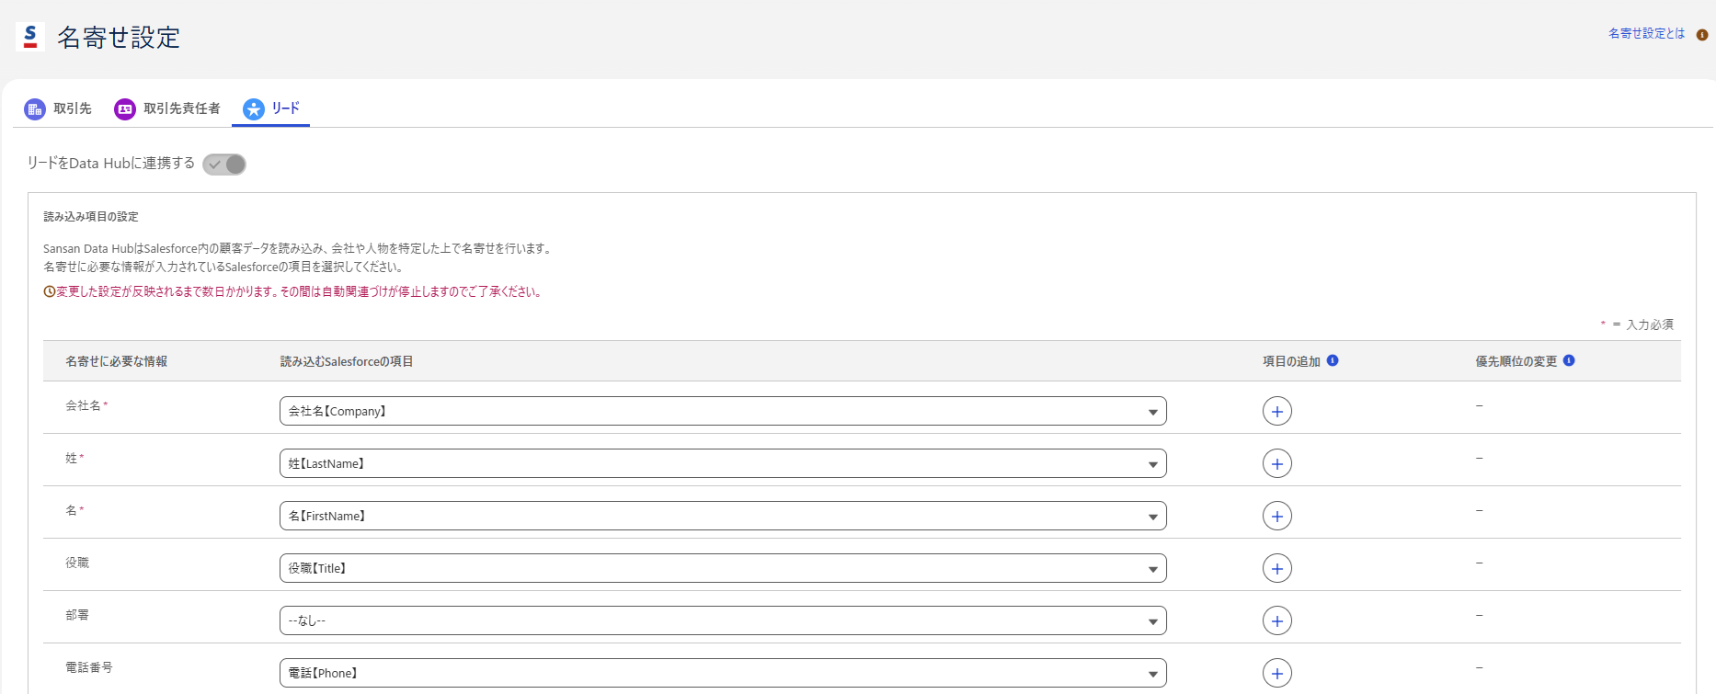Open the 姓【LastName】 dropdown

point(723,463)
